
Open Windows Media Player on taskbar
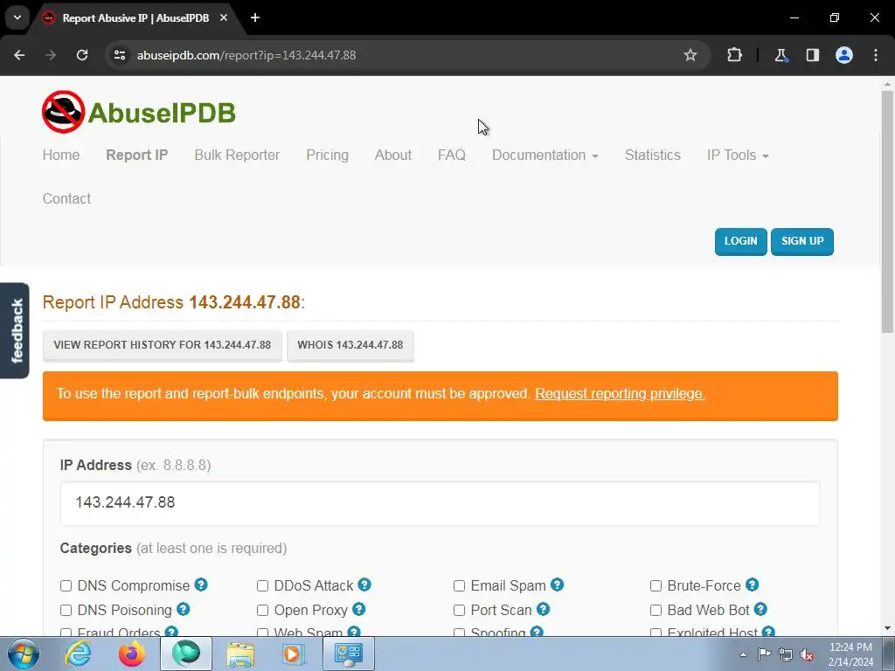tap(294, 654)
